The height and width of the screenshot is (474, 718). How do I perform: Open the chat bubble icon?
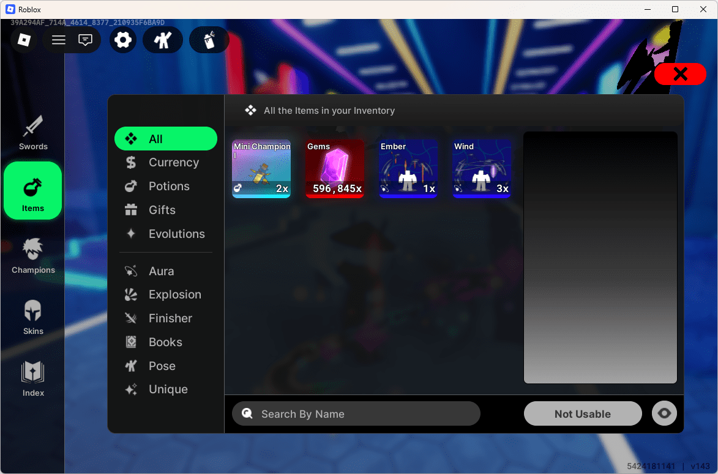pos(86,40)
